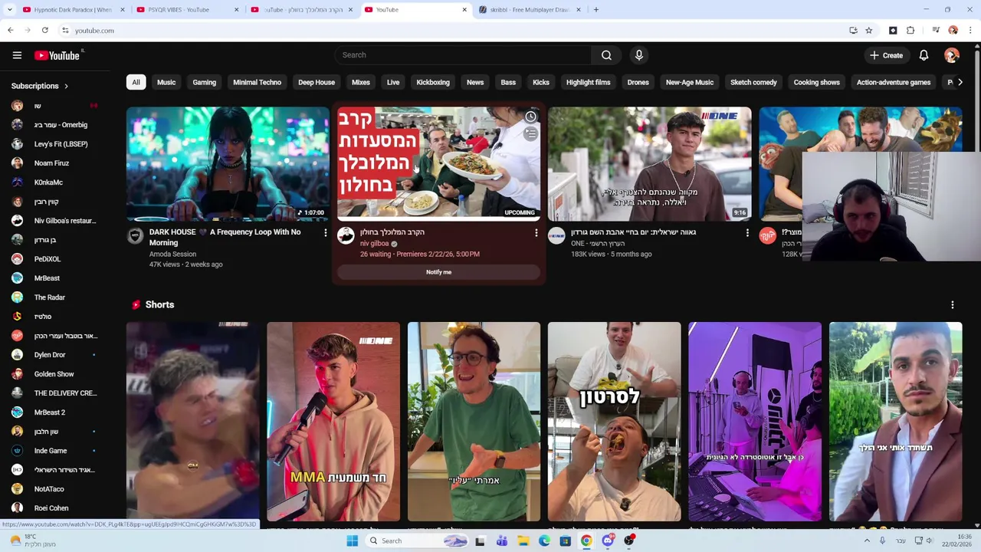Click the Windows taskbar search box

(416, 540)
